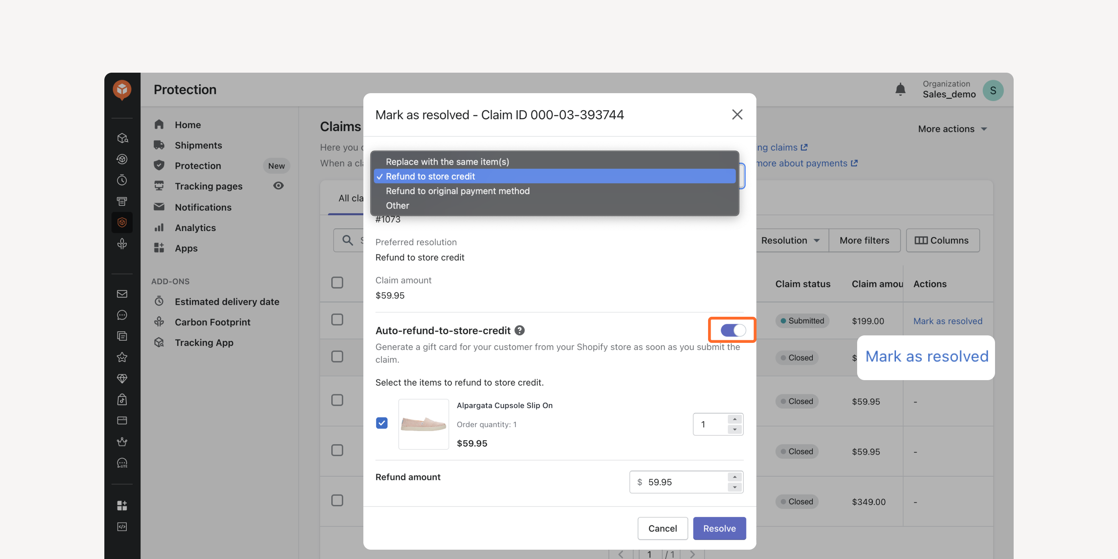
Task: Open the apps plus icon in dark rail
Action: (122, 505)
